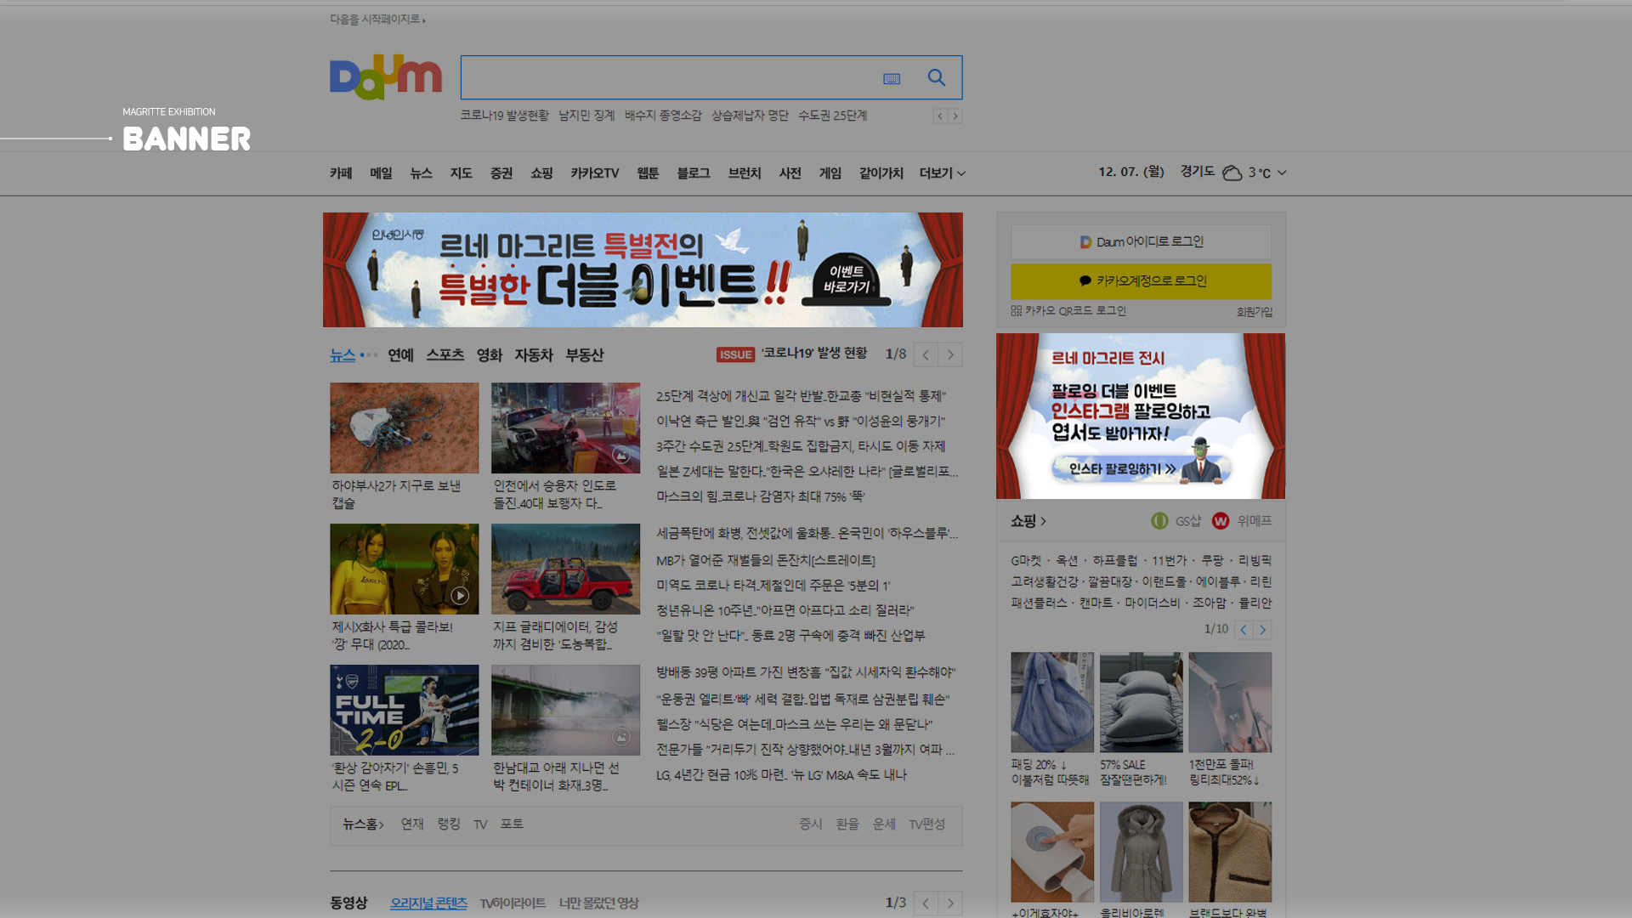Open the 메일 menu item
The height and width of the screenshot is (918, 1632).
click(x=381, y=173)
